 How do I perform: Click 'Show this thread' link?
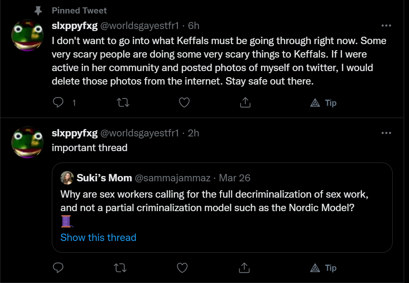(98, 237)
